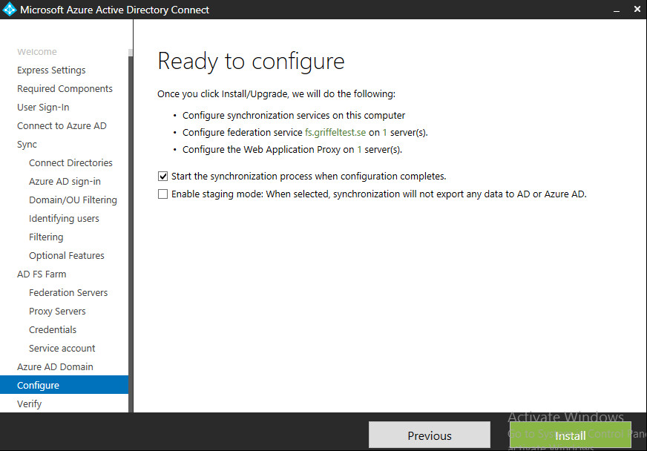This screenshot has height=451, width=647.
Task: Select Connect to Azure AD step
Action: 62,126
